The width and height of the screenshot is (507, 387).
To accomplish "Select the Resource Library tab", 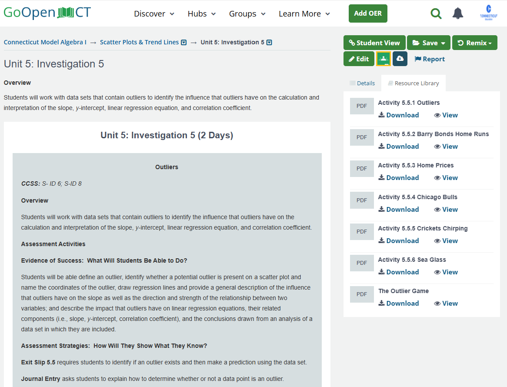I will point(413,83).
